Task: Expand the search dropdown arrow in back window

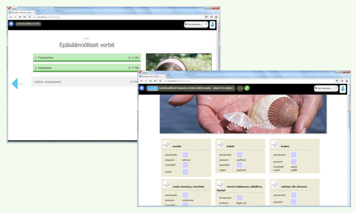Action: coord(206,24)
